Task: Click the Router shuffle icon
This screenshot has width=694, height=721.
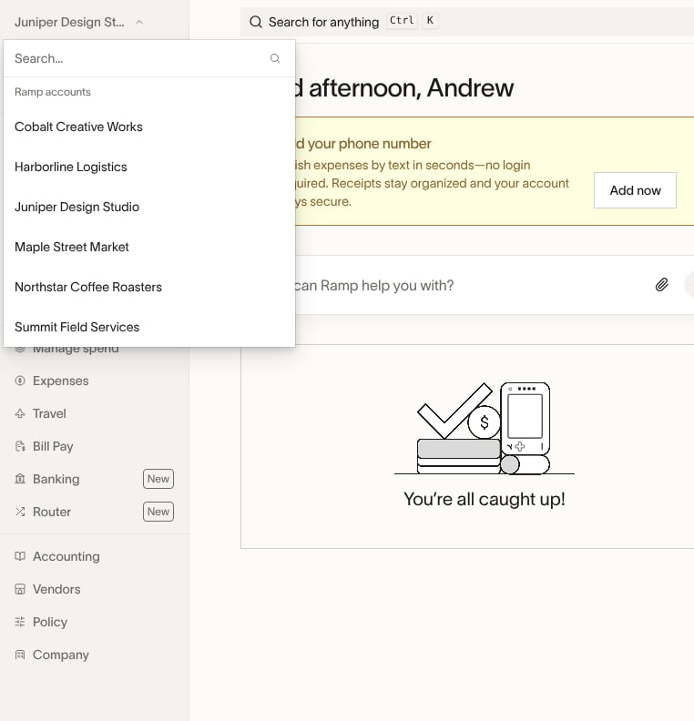Action: (20, 512)
